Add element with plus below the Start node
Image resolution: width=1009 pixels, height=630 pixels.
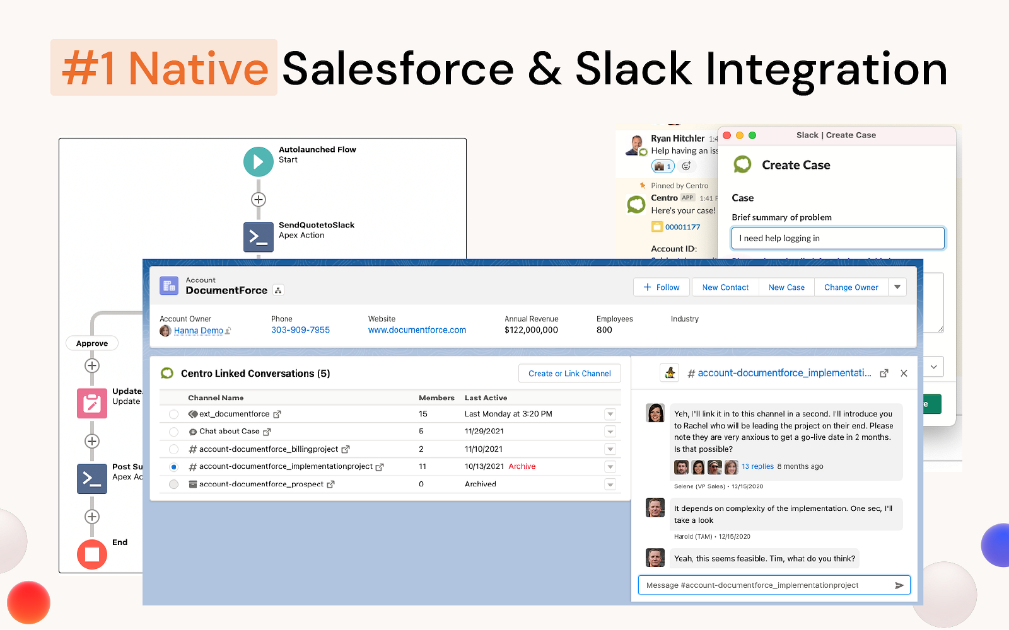tap(258, 200)
